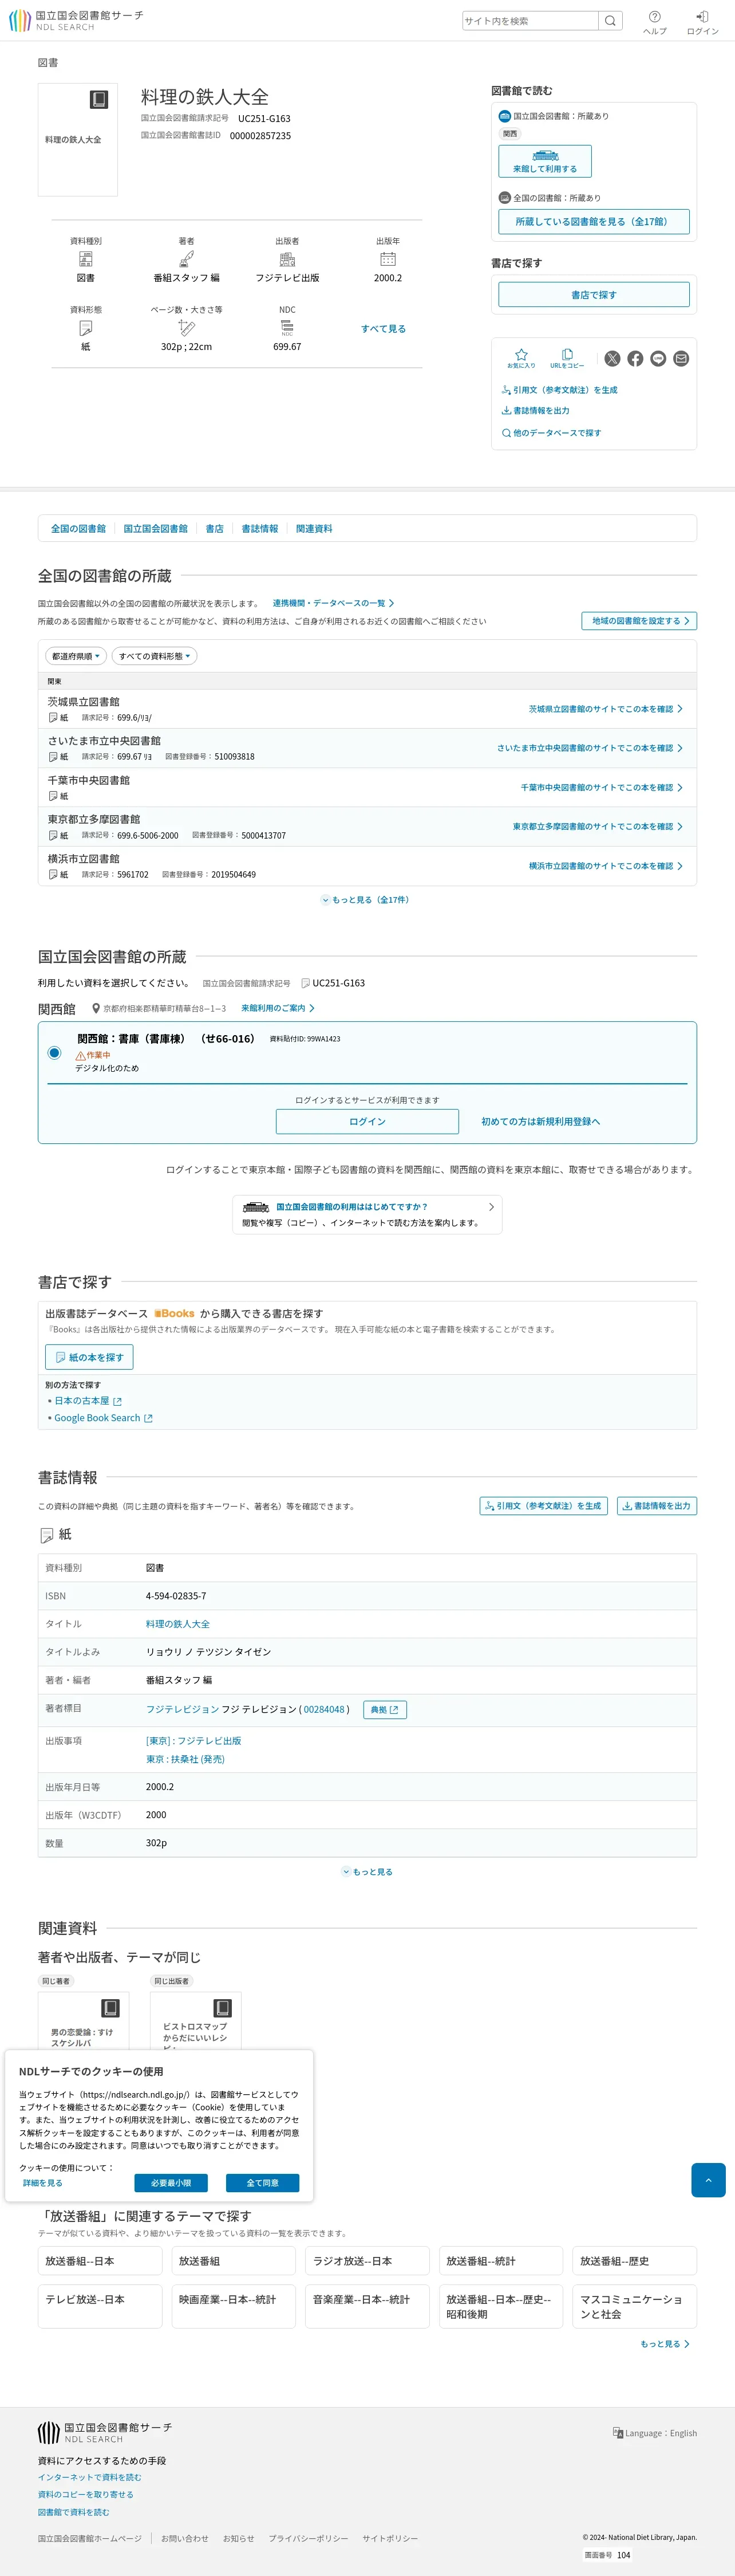The height and width of the screenshot is (2576, 735).
Task: Click 書誌情報を出力 in sidebar
Action: click(535, 410)
